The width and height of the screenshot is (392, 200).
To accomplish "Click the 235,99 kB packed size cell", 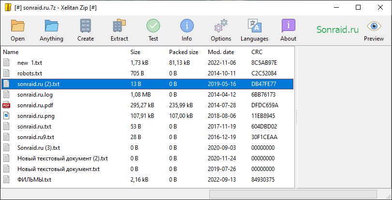I will click(181, 105).
